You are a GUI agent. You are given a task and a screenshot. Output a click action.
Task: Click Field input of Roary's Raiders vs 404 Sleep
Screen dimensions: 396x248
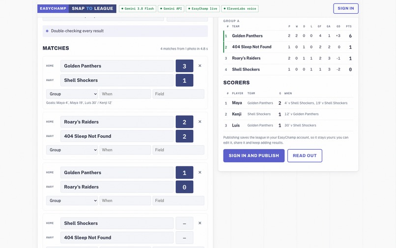(x=178, y=150)
